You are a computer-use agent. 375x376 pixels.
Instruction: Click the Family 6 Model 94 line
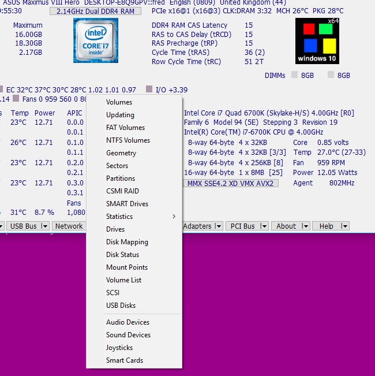(x=261, y=122)
